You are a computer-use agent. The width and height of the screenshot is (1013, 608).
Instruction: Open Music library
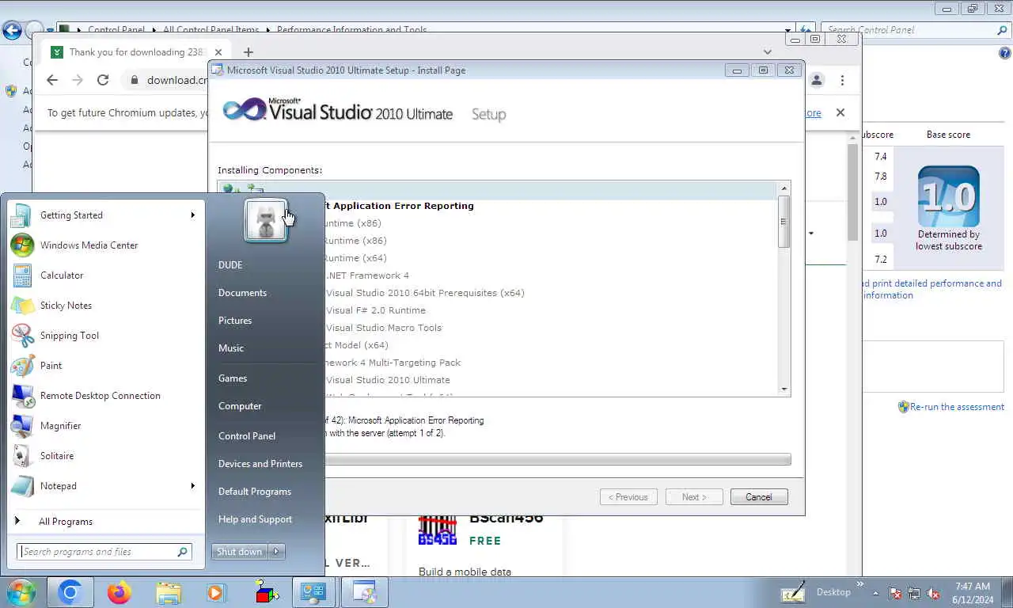point(231,348)
